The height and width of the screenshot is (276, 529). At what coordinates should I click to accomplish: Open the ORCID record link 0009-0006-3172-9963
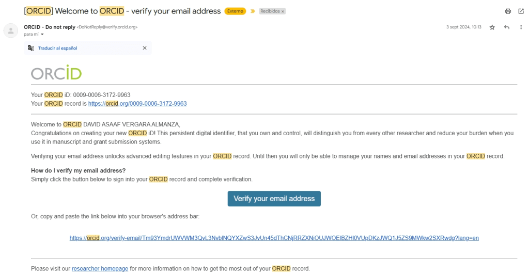[x=137, y=104]
